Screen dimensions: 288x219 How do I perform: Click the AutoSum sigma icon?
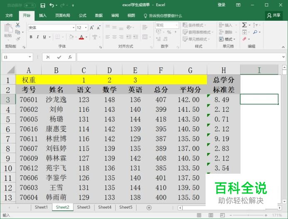pos(244,25)
